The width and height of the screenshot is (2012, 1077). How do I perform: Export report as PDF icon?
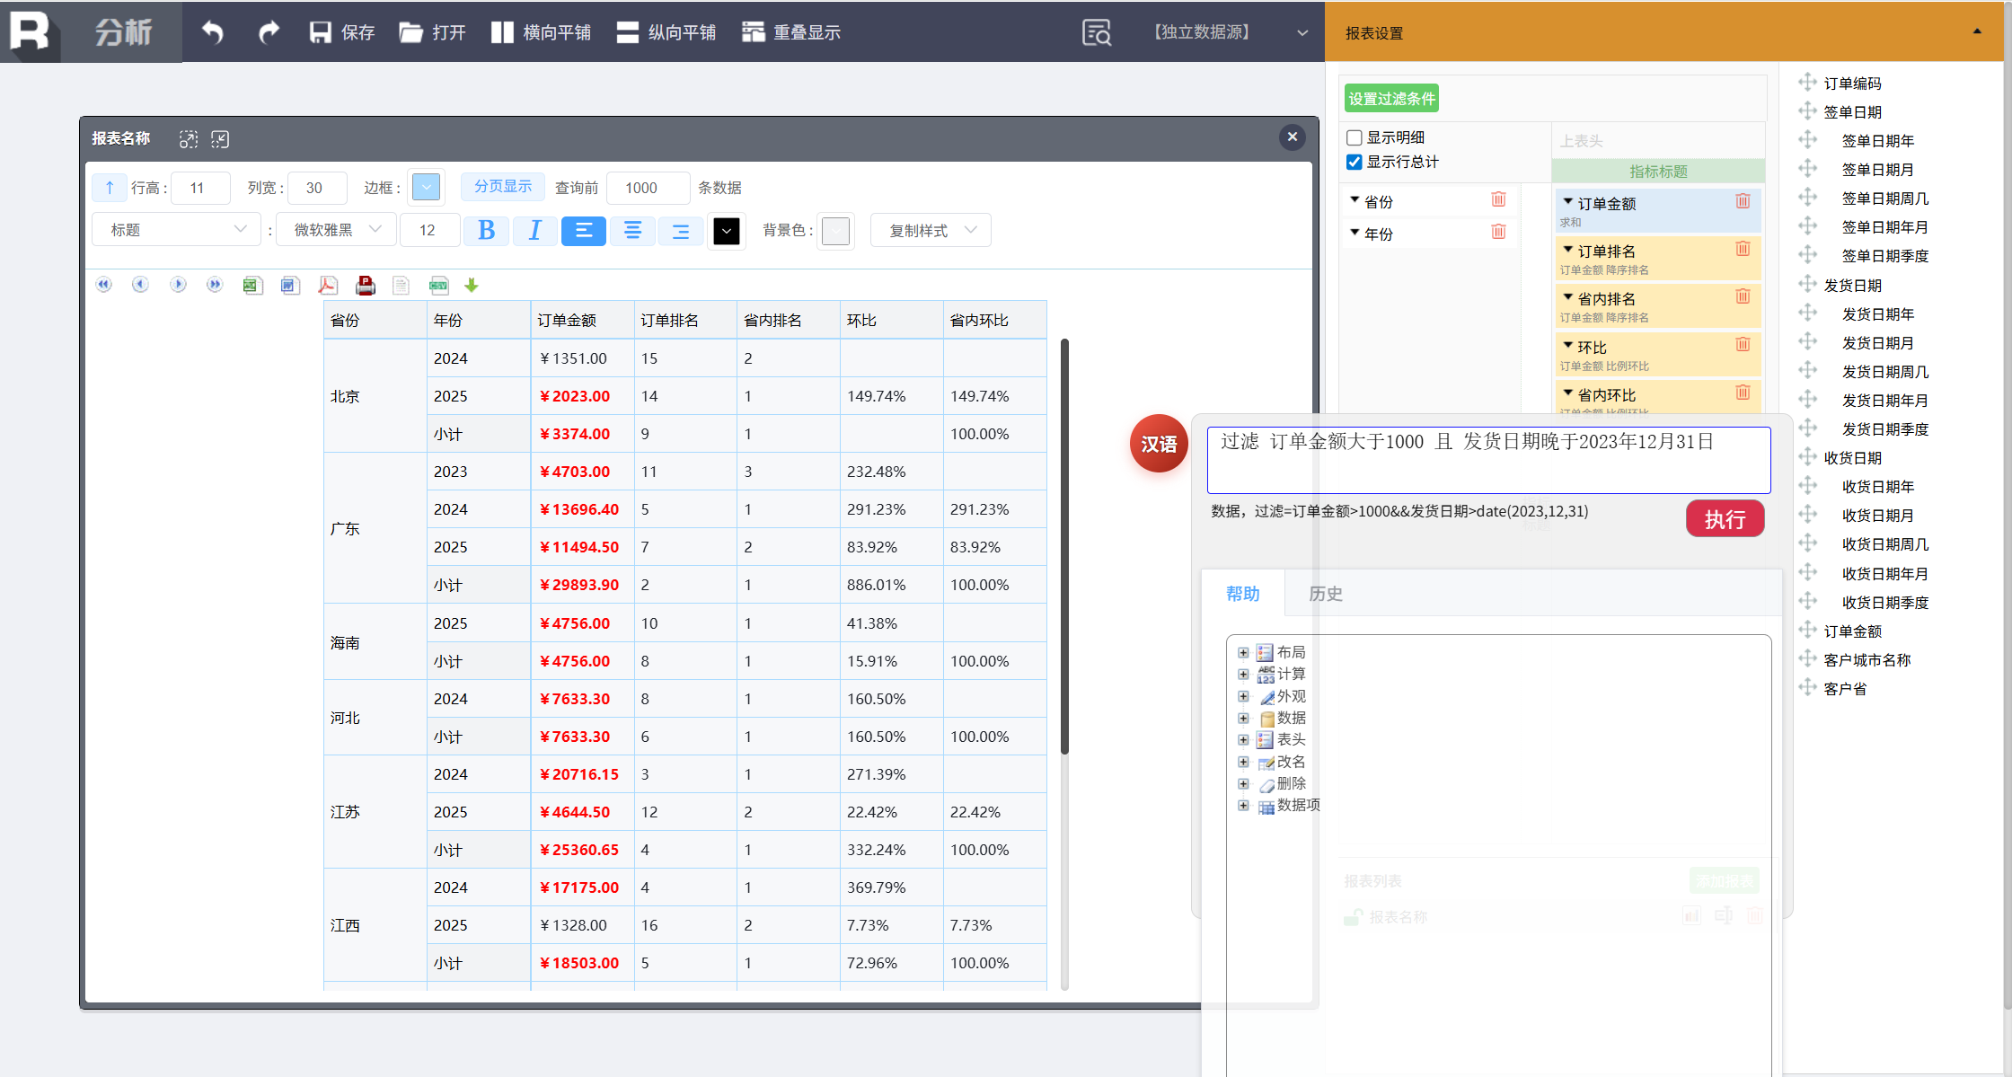point(328,286)
